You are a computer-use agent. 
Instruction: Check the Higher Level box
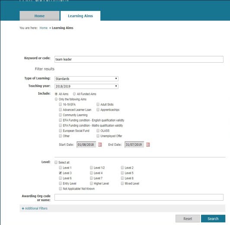[91, 183]
